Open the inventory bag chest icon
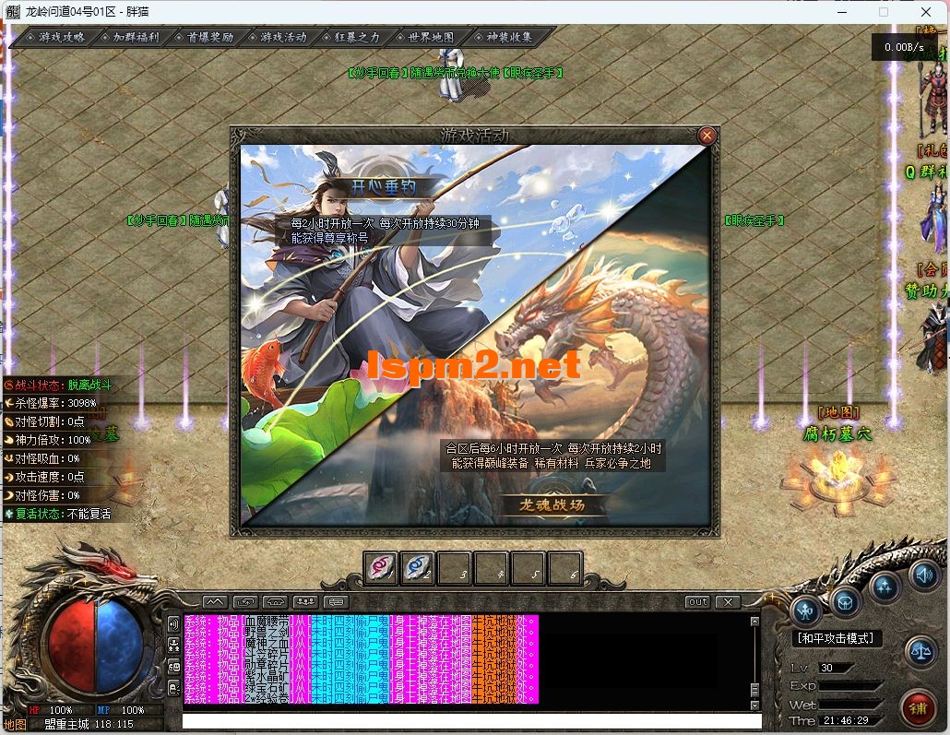Viewport: 950px width, 735px height. [845, 602]
